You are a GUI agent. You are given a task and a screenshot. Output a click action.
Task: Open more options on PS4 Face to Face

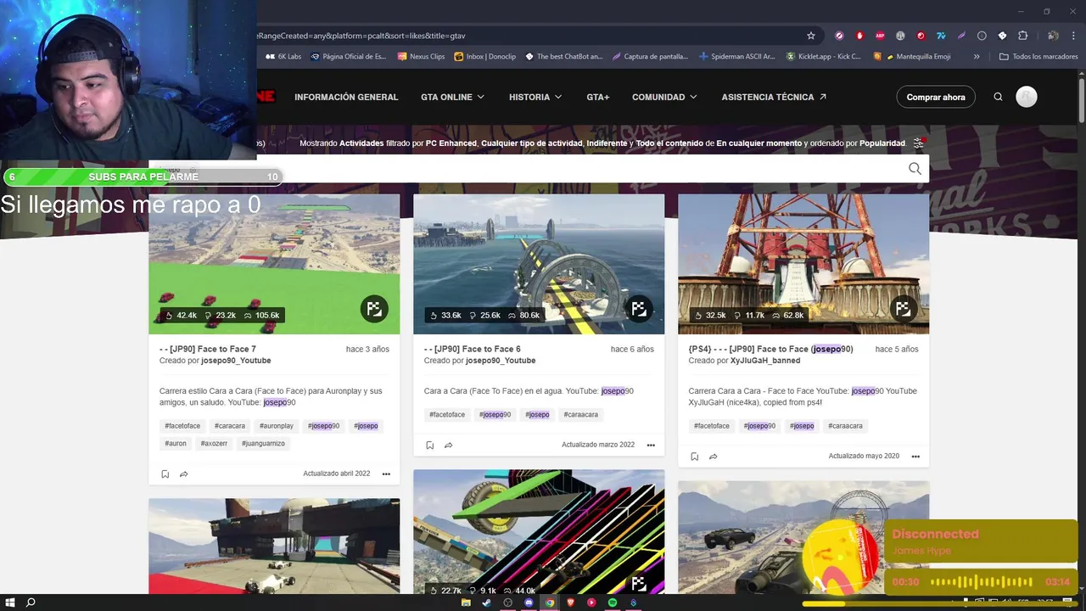915,457
